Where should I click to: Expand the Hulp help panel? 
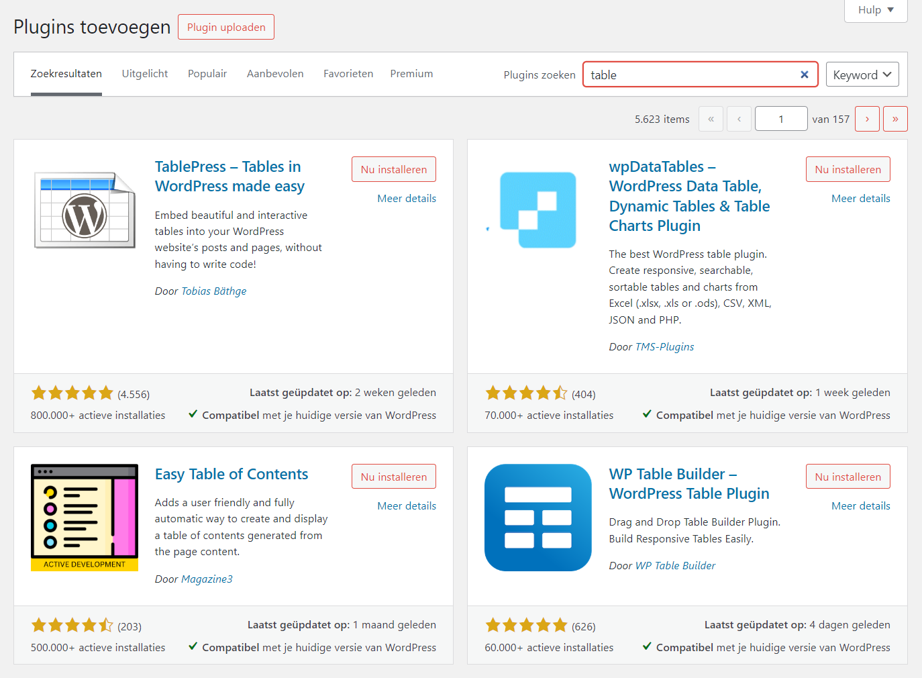pos(875,10)
